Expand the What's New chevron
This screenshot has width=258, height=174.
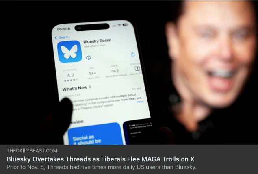(x=90, y=87)
